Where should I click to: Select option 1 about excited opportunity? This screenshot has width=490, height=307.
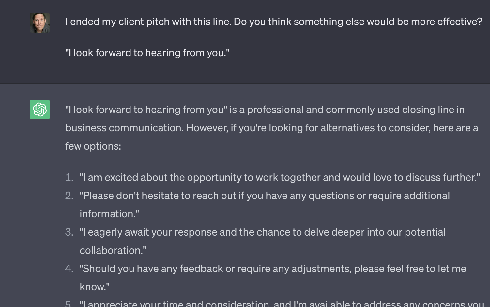click(280, 177)
